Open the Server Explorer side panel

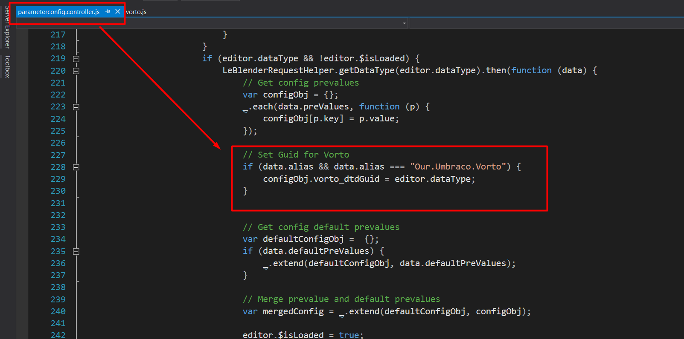[7, 27]
